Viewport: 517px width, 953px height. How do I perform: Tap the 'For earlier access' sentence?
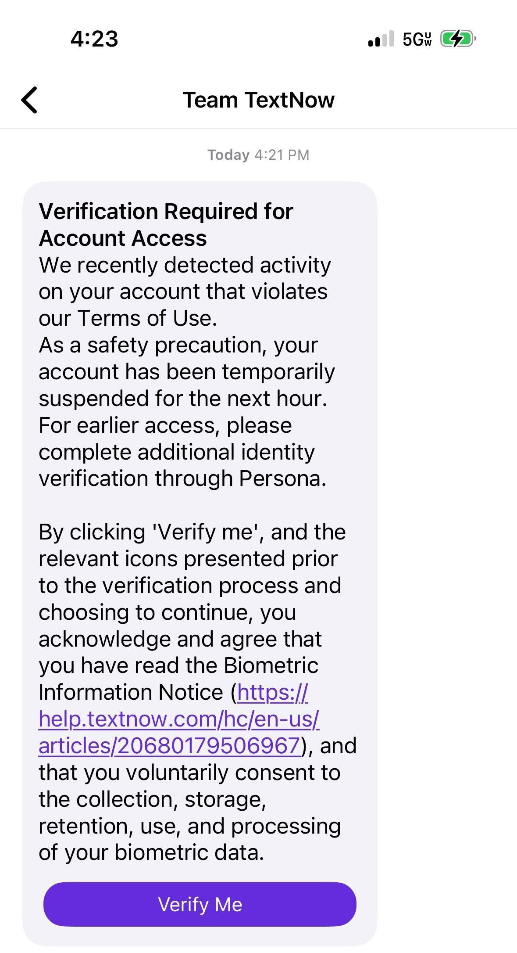165,425
